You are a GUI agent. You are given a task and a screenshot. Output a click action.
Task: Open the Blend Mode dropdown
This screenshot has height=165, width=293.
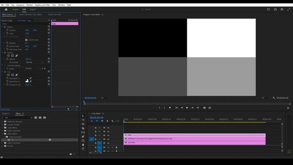point(35,62)
